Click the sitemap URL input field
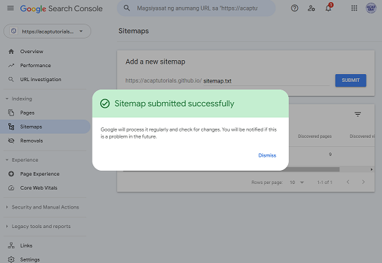Image resolution: width=382 pixels, height=263 pixels. coord(266,81)
